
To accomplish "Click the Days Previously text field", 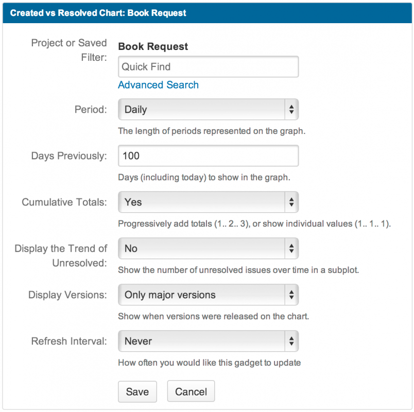I will [x=208, y=156].
